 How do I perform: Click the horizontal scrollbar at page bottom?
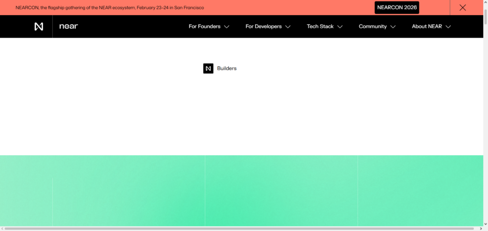(x=238, y=229)
